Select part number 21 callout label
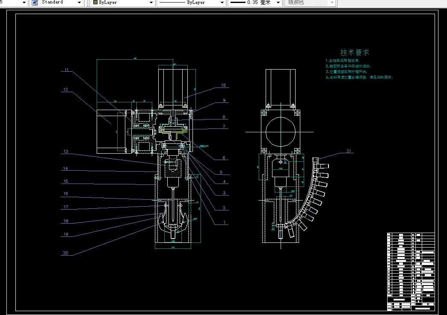Screen dimensions: 447x315 tap(349, 151)
